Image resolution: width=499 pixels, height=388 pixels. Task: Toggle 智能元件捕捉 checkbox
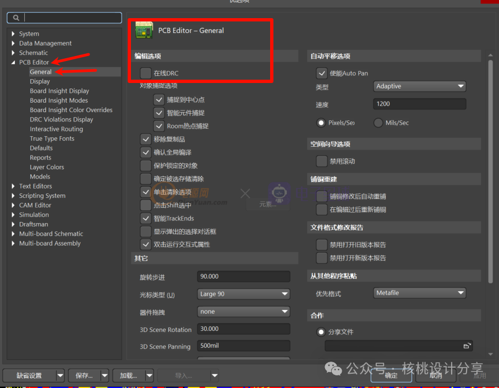[159, 113]
